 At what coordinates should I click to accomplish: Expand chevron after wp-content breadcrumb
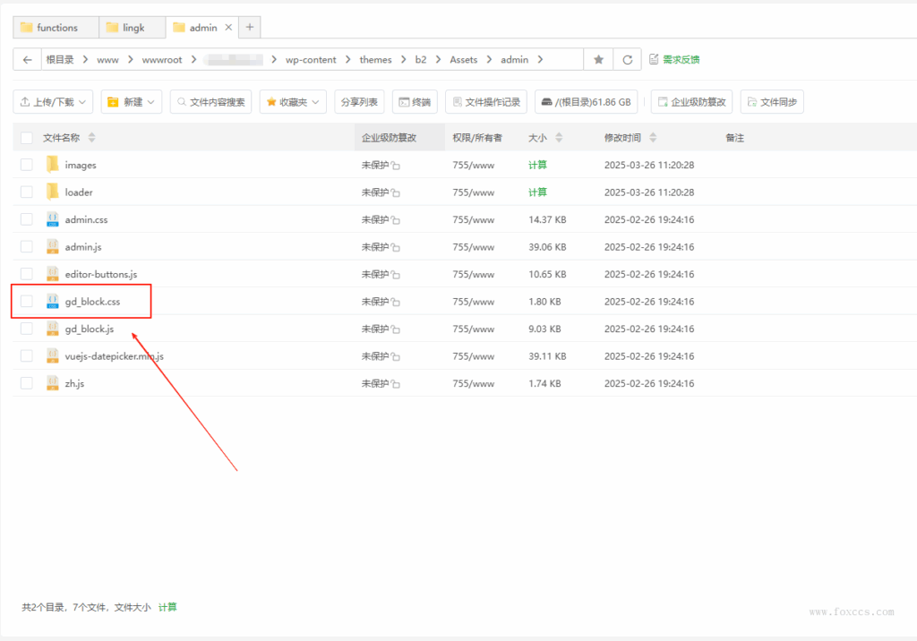[x=348, y=60]
